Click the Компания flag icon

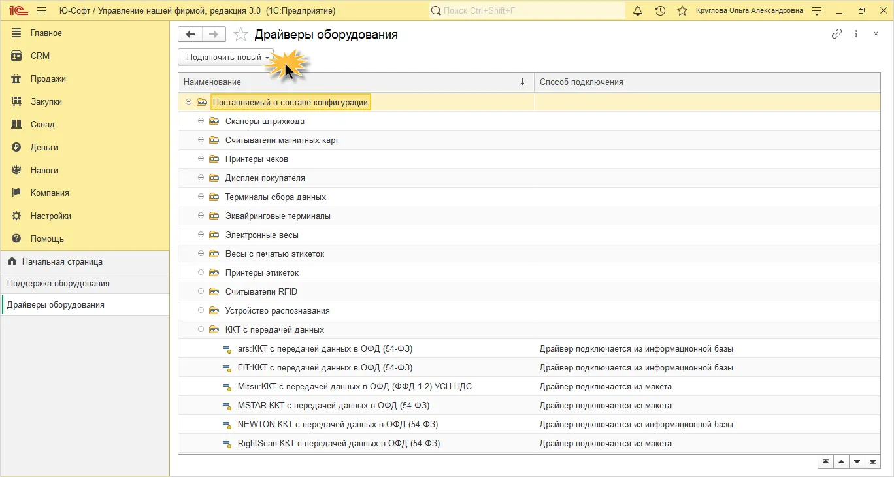[x=16, y=193]
